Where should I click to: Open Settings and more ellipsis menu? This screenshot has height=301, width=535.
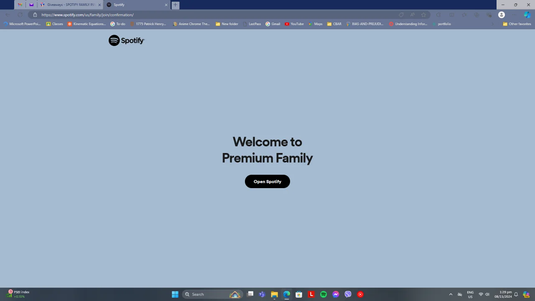(x=514, y=15)
